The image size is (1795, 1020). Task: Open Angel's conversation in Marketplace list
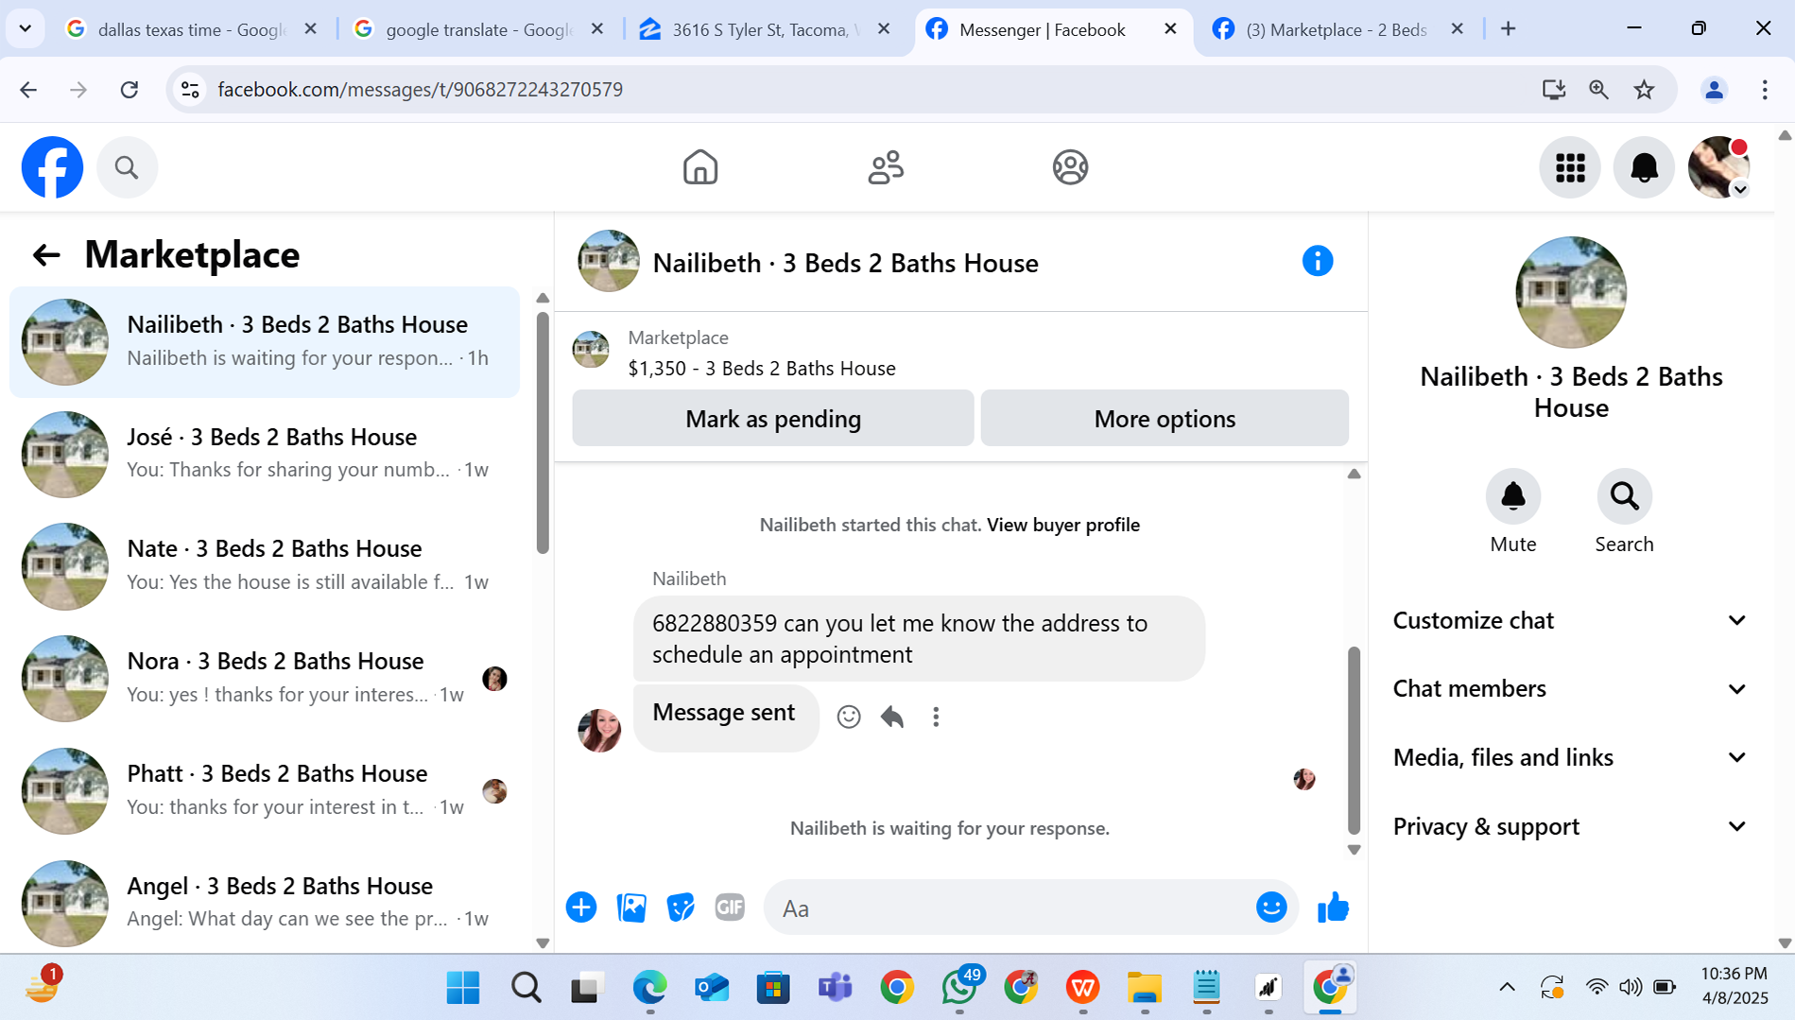(265, 903)
